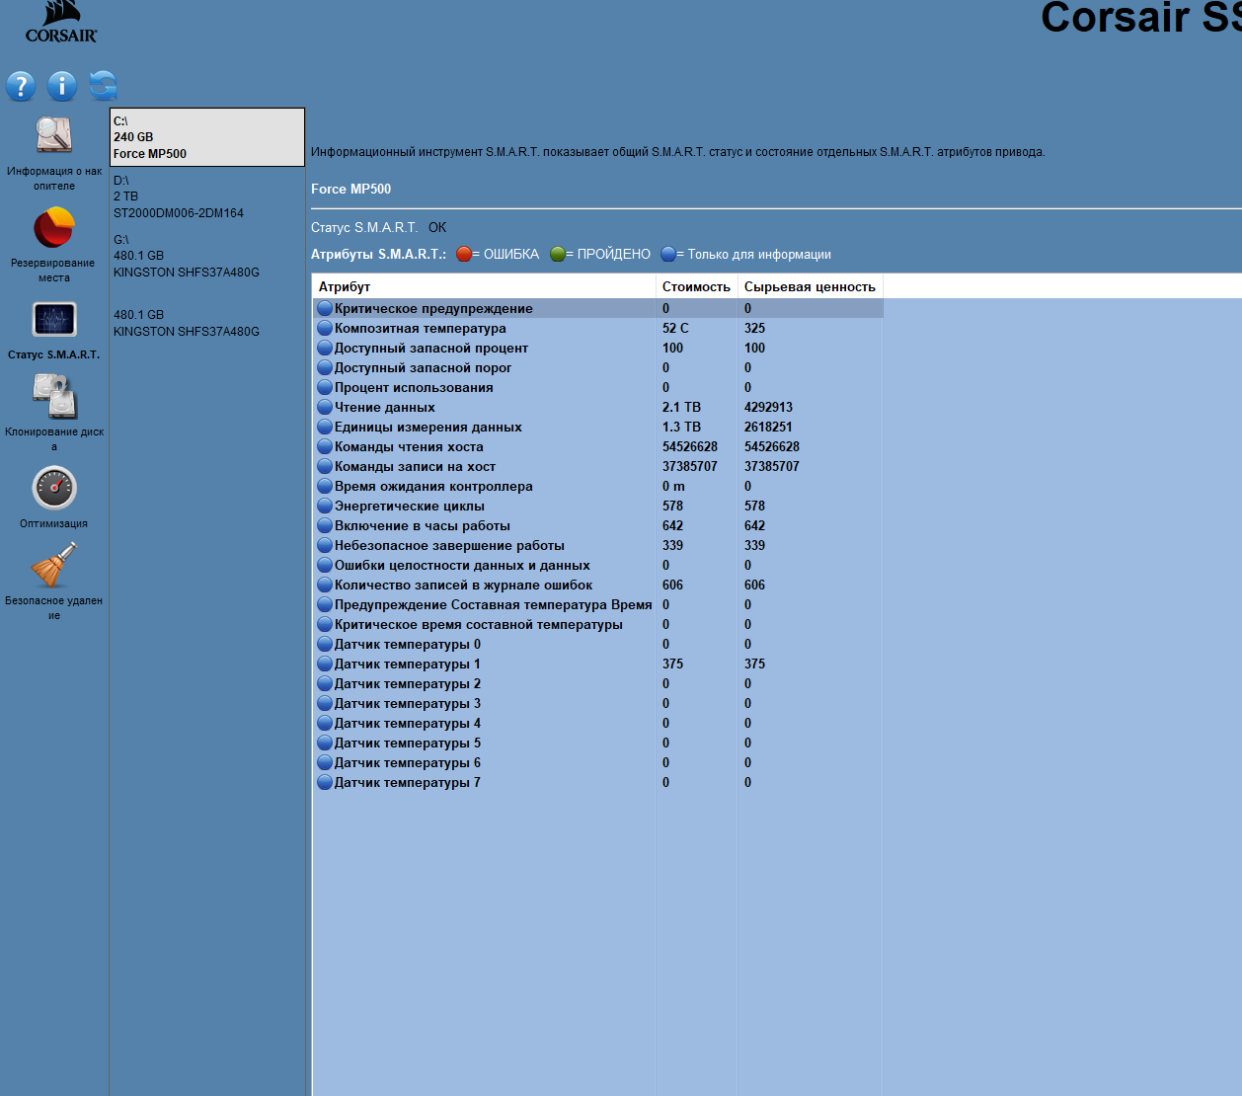The width and height of the screenshot is (1242, 1096).
Task: Click the blue info icon
Action: [62, 86]
